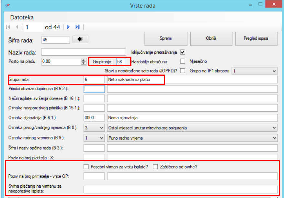The width and height of the screenshot is (284, 198).
Task: Toggle Isključivanje pretraživanja checkbox
Action: (183, 52)
